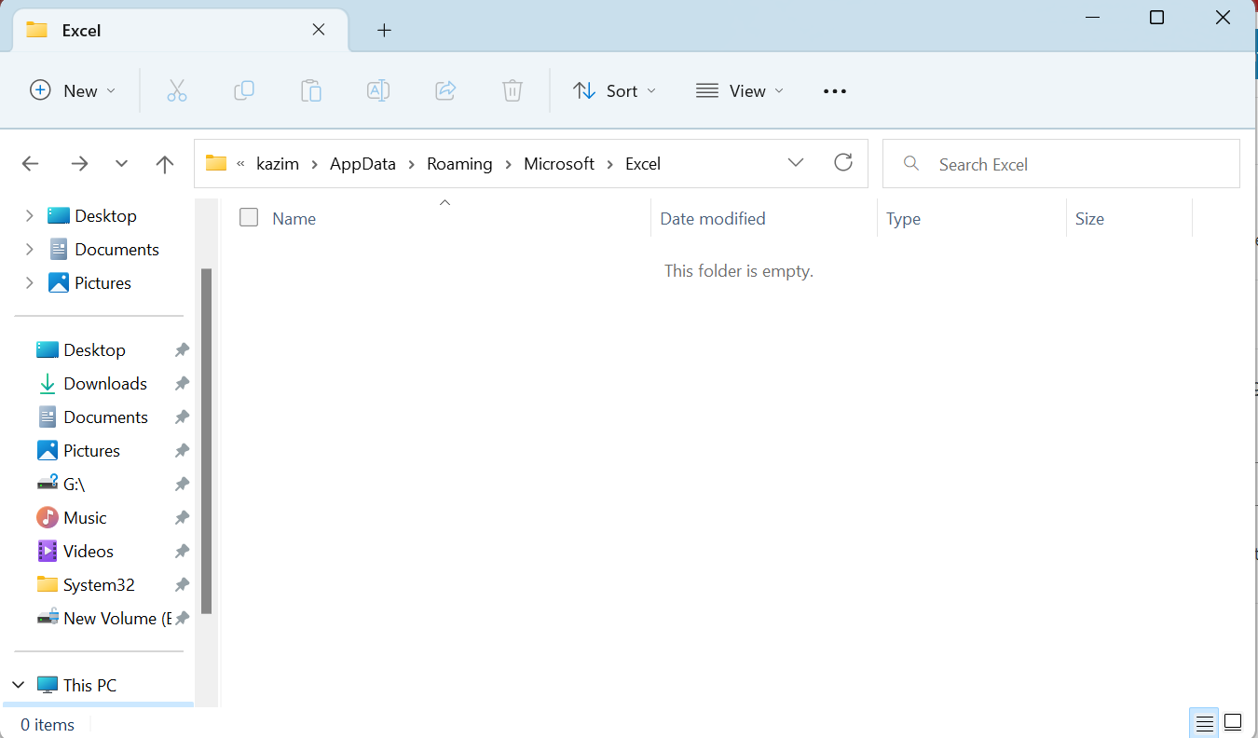Open the recent locations chevron
The width and height of the screenshot is (1258, 738).
(121, 164)
